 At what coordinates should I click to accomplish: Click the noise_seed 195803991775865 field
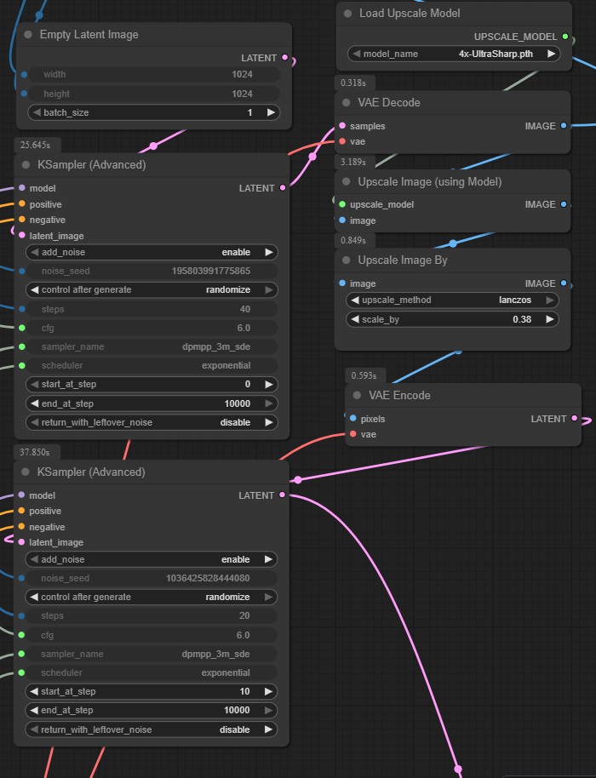click(x=152, y=271)
